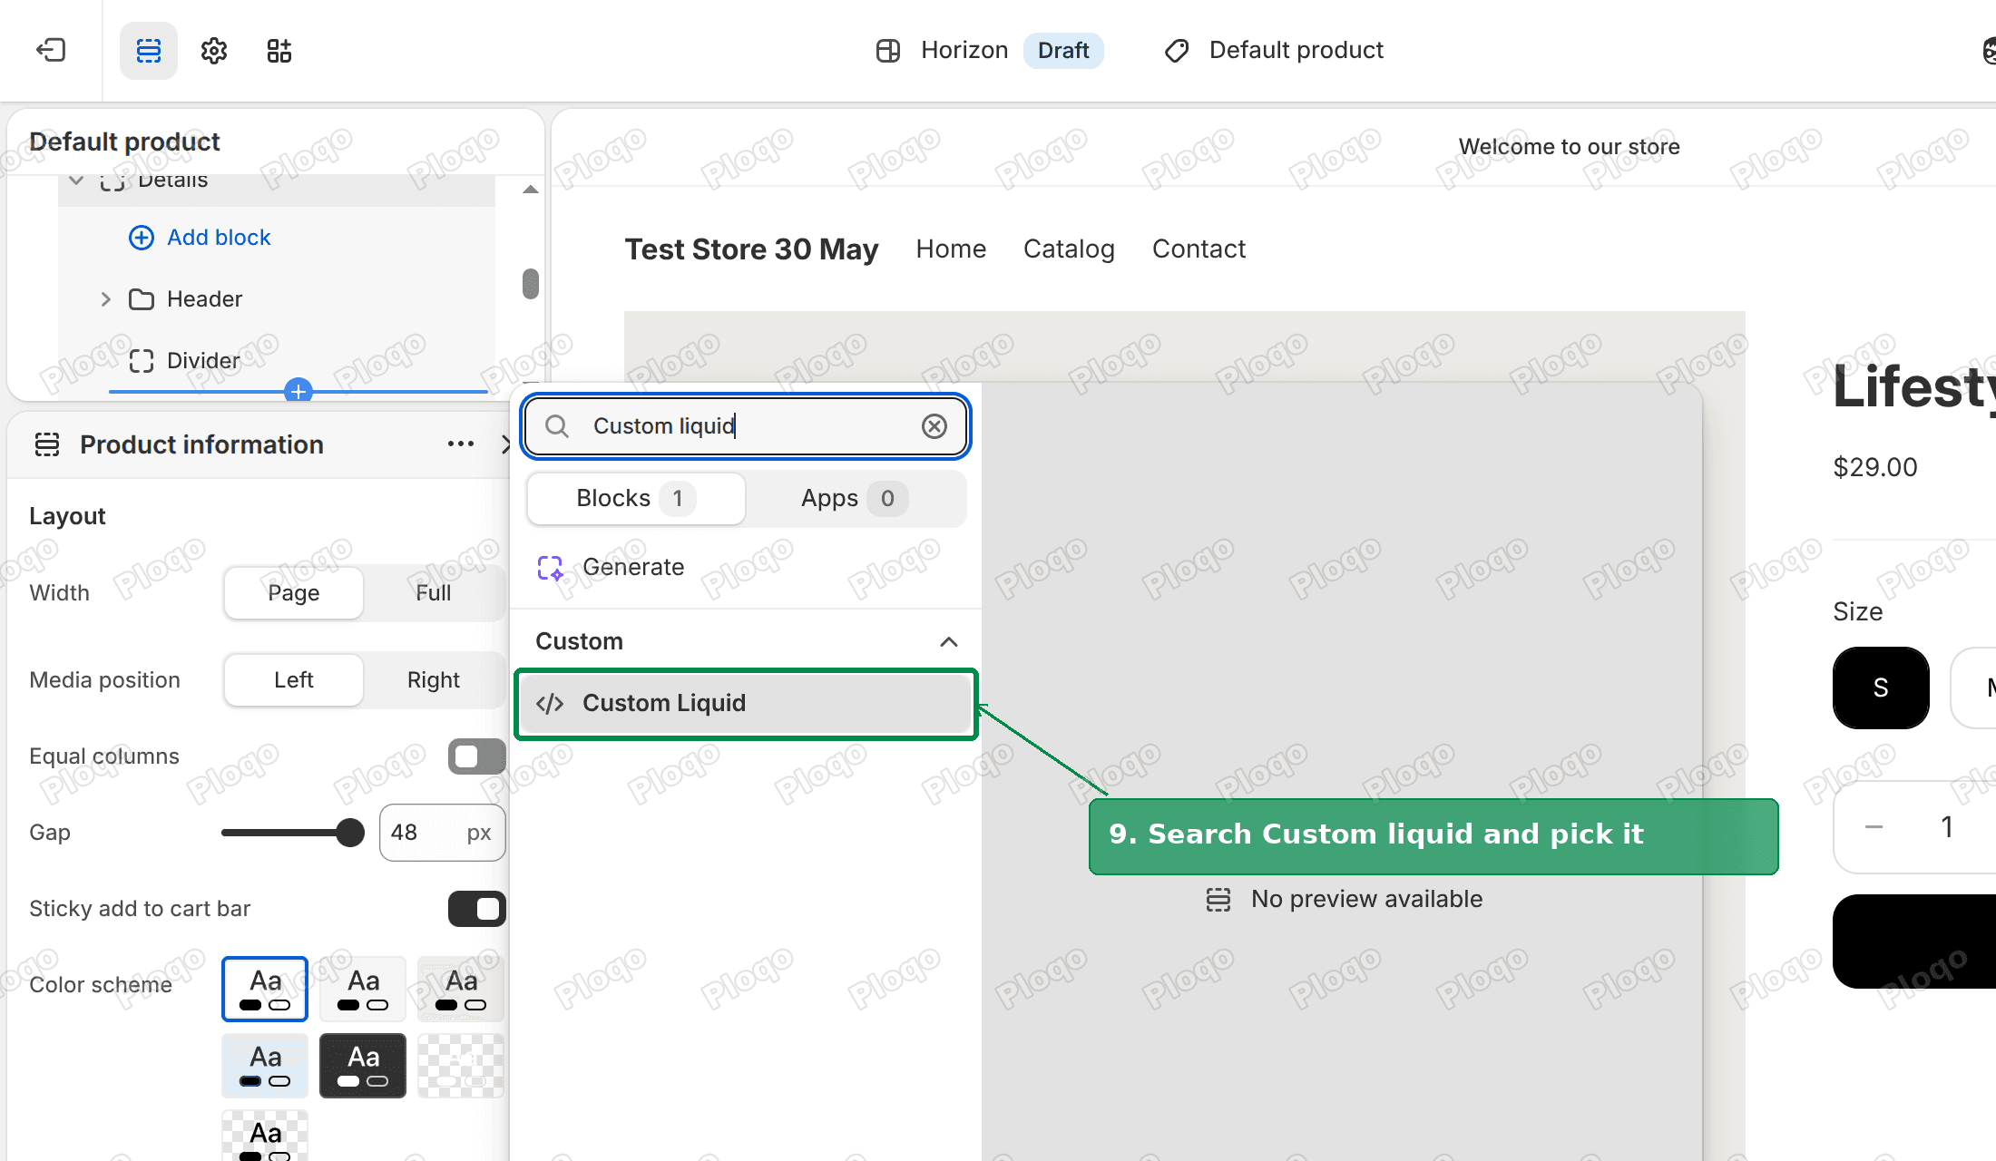Turn off Sticky add to cart bar

coord(477,909)
